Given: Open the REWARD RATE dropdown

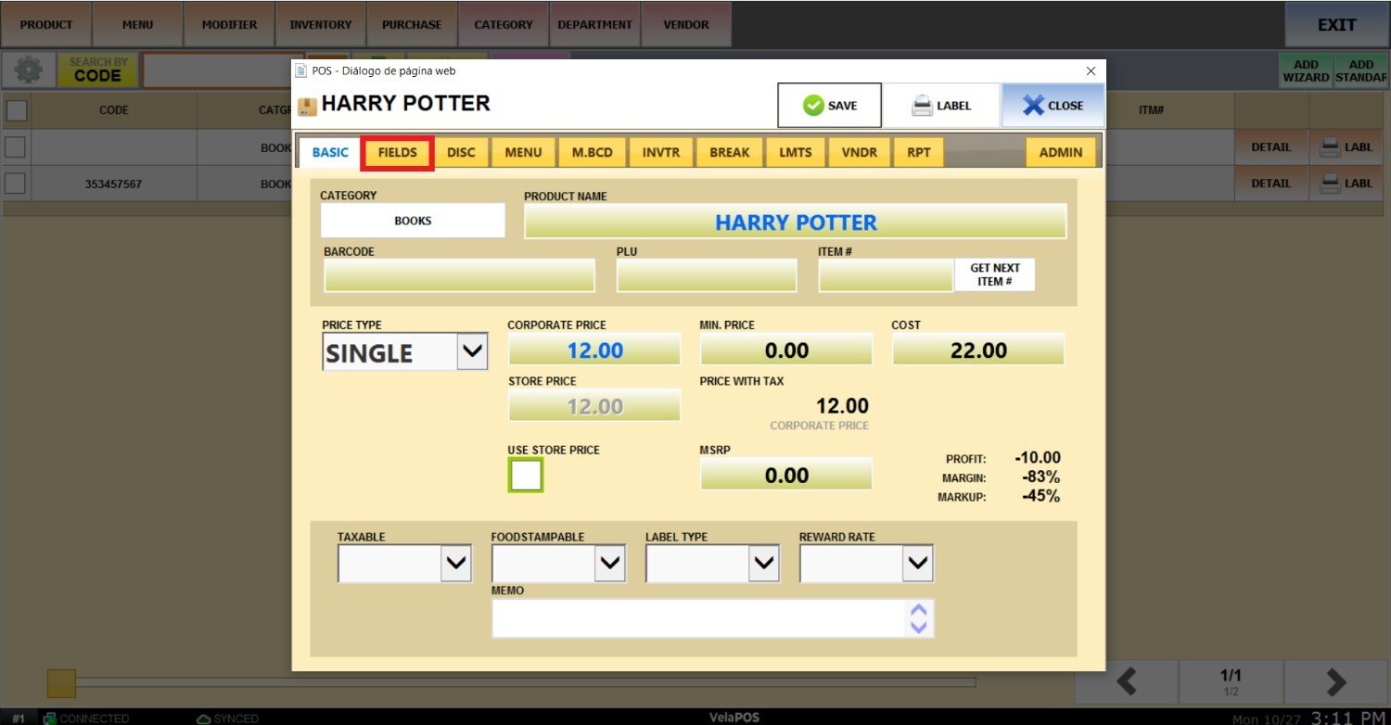Looking at the screenshot, I should pos(917,563).
